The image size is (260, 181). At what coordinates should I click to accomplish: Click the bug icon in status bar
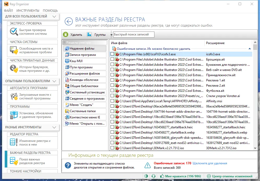146,176
